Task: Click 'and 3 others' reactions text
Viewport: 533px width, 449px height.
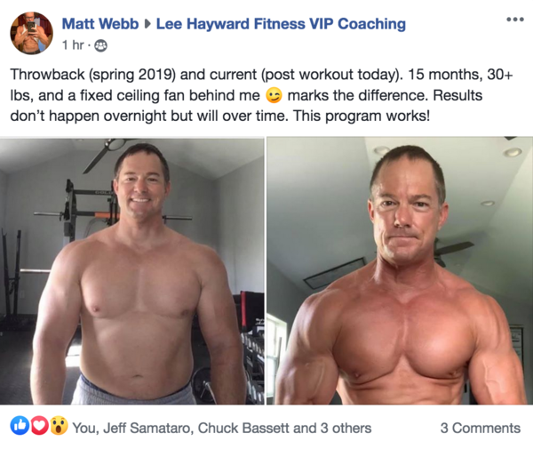Action: pyautogui.click(x=332, y=429)
